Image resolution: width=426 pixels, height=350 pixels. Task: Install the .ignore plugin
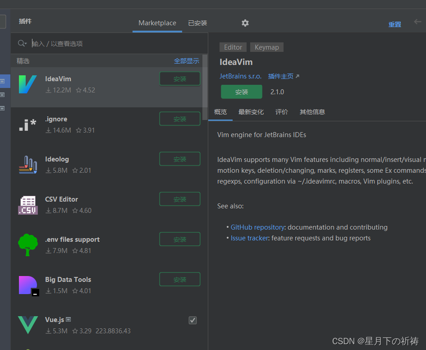pyautogui.click(x=180, y=119)
